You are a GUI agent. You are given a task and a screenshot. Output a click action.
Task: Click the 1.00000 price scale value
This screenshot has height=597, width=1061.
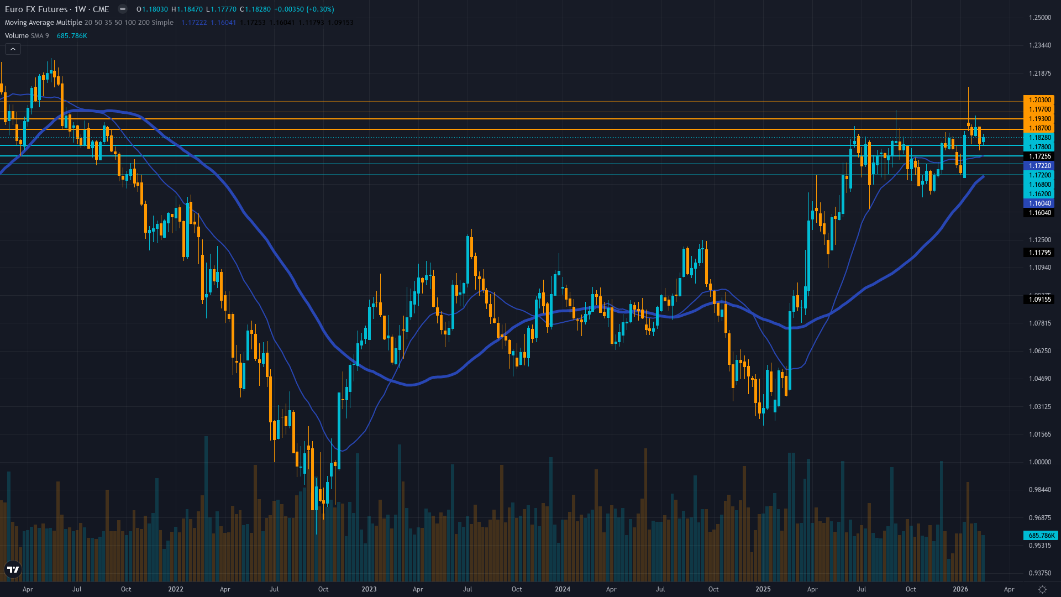(x=1040, y=462)
